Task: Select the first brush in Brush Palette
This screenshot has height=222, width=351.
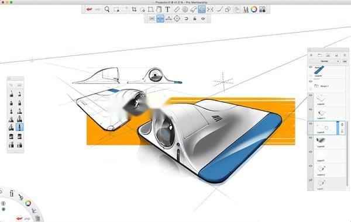Action: [x=11, y=94]
